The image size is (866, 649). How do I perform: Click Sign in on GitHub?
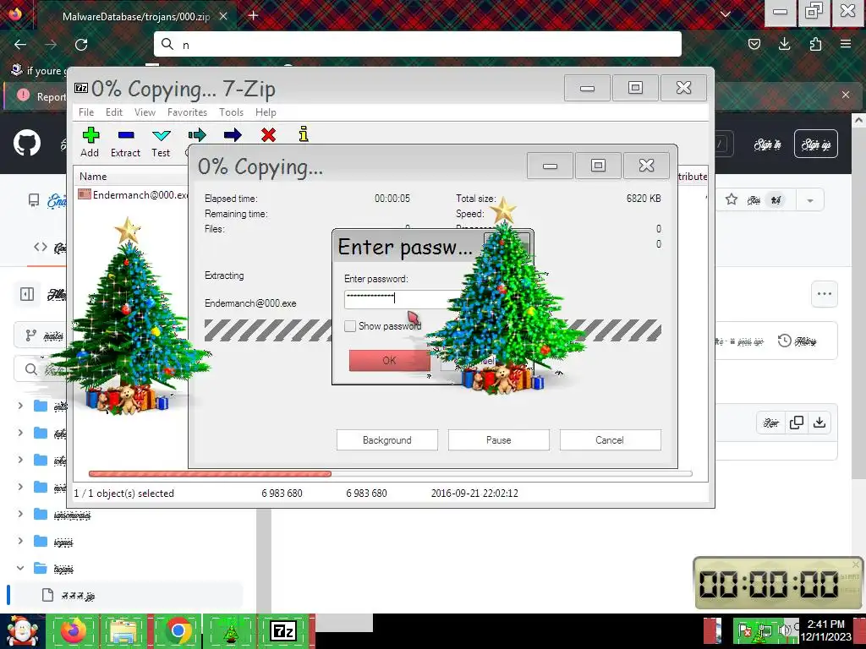(768, 145)
